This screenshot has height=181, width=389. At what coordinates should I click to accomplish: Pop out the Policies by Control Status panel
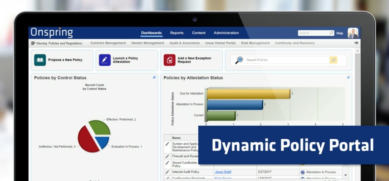click(x=154, y=77)
